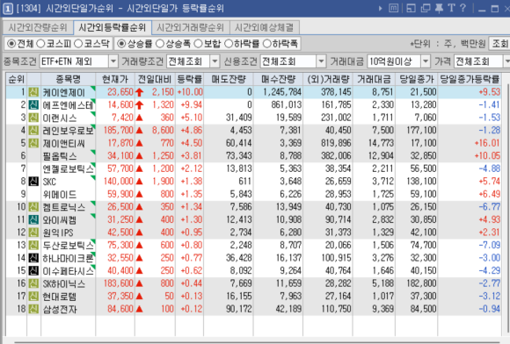This screenshot has width=510, height=344.
Task: Click the 신 badge icon for 케이엔제이
Action: 33,92
